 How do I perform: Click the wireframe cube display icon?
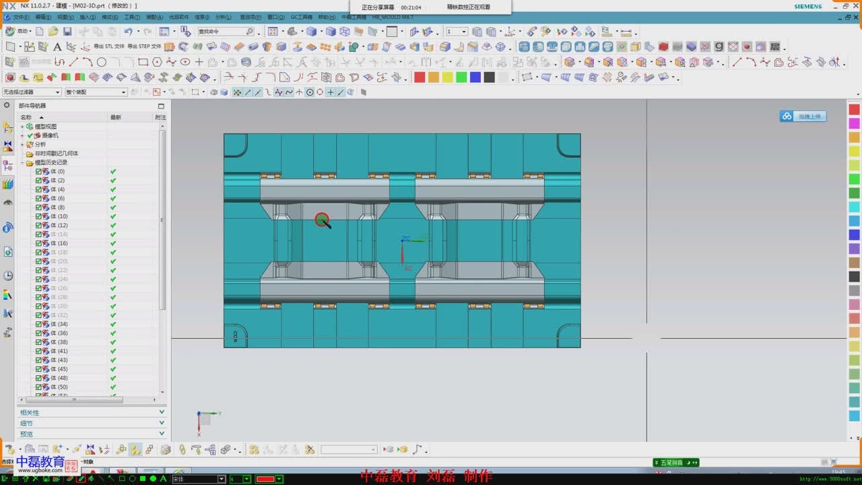click(345, 32)
